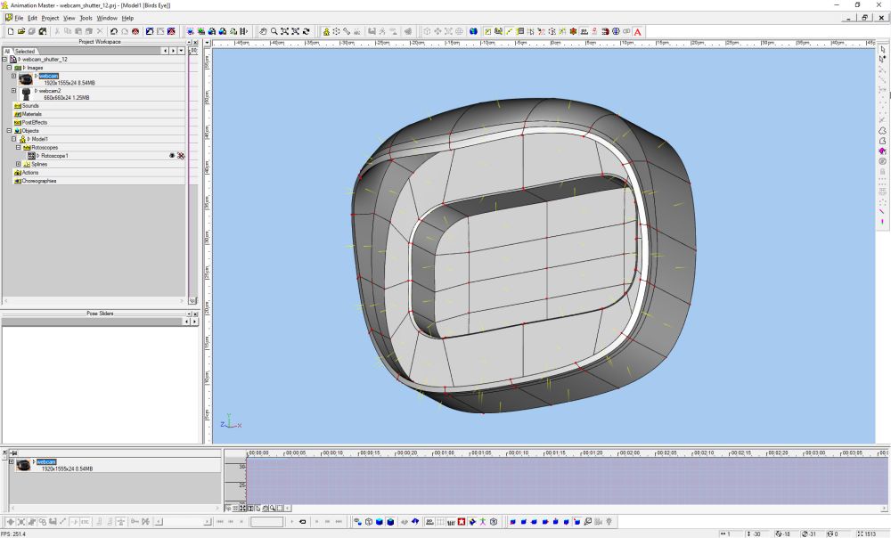Toggle the red X control on Rotoscope1
This screenshot has height=538, width=891.
181,155
